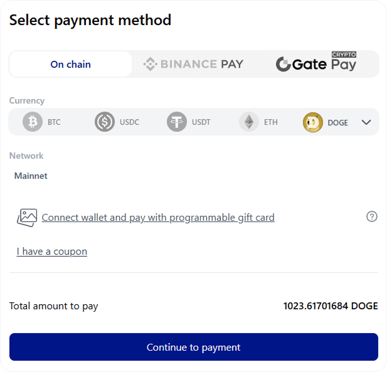Select the Gate Pay crypto tab
The width and height of the screenshot is (387, 372).
tap(316, 63)
